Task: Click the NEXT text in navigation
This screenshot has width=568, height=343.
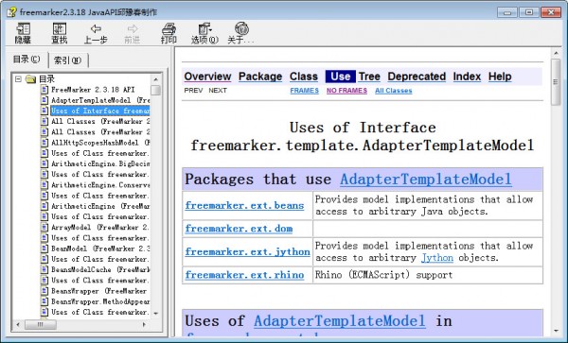Action: (x=218, y=91)
